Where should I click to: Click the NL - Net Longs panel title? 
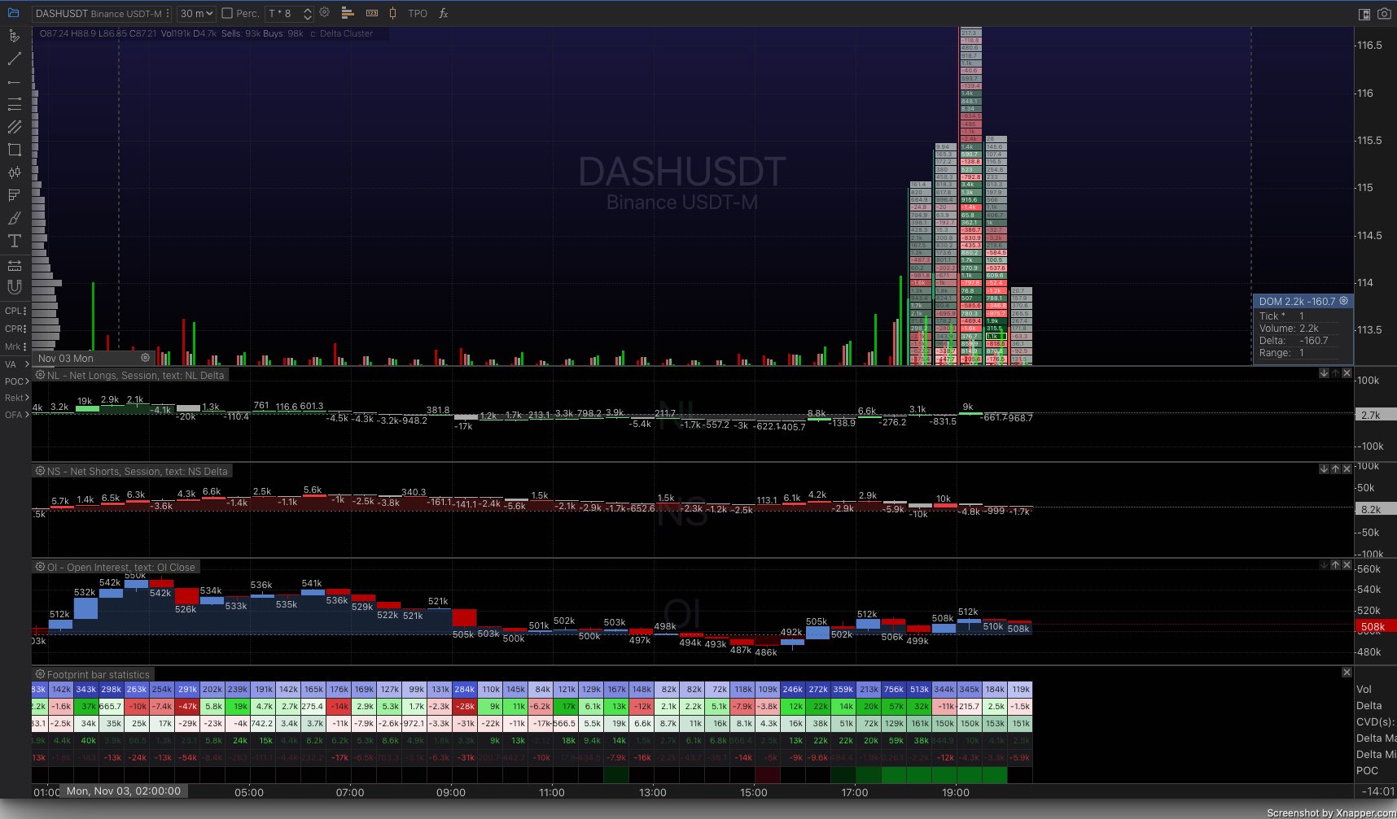pos(135,375)
